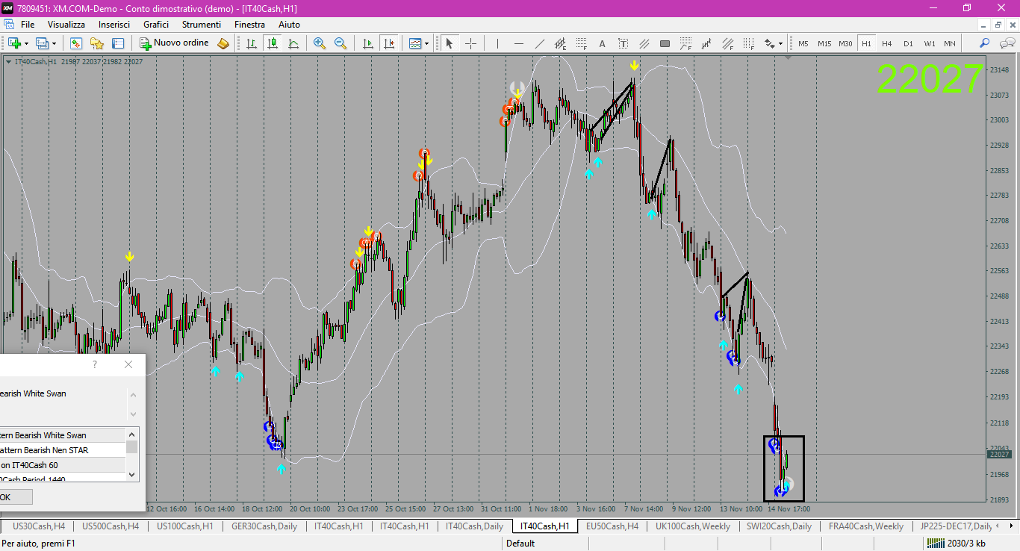1020x551 pixels.
Task: Click the Nuovo ordine button
Action: tap(174, 43)
